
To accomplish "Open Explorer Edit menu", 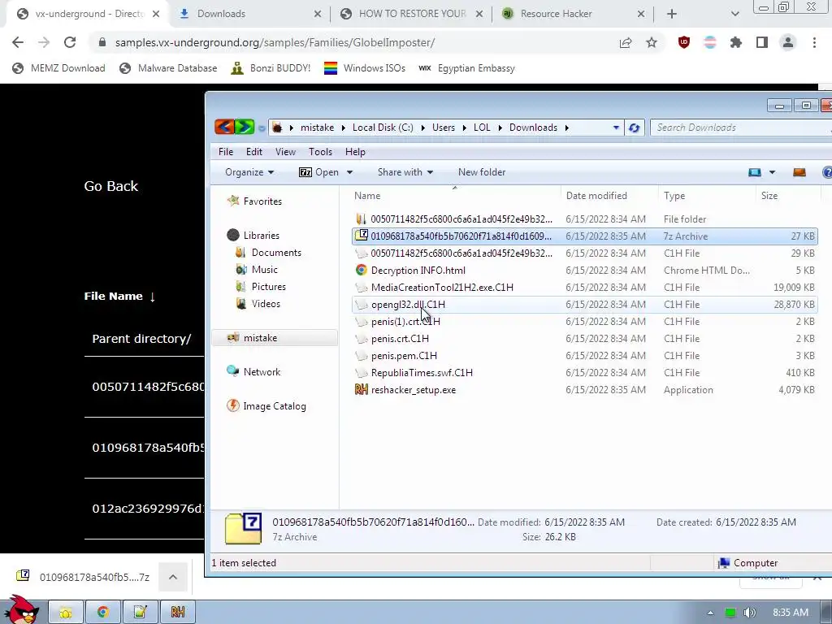I will pyautogui.click(x=254, y=152).
